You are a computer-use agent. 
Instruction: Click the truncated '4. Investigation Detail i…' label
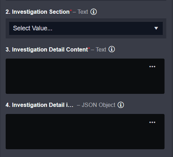[x=40, y=105]
